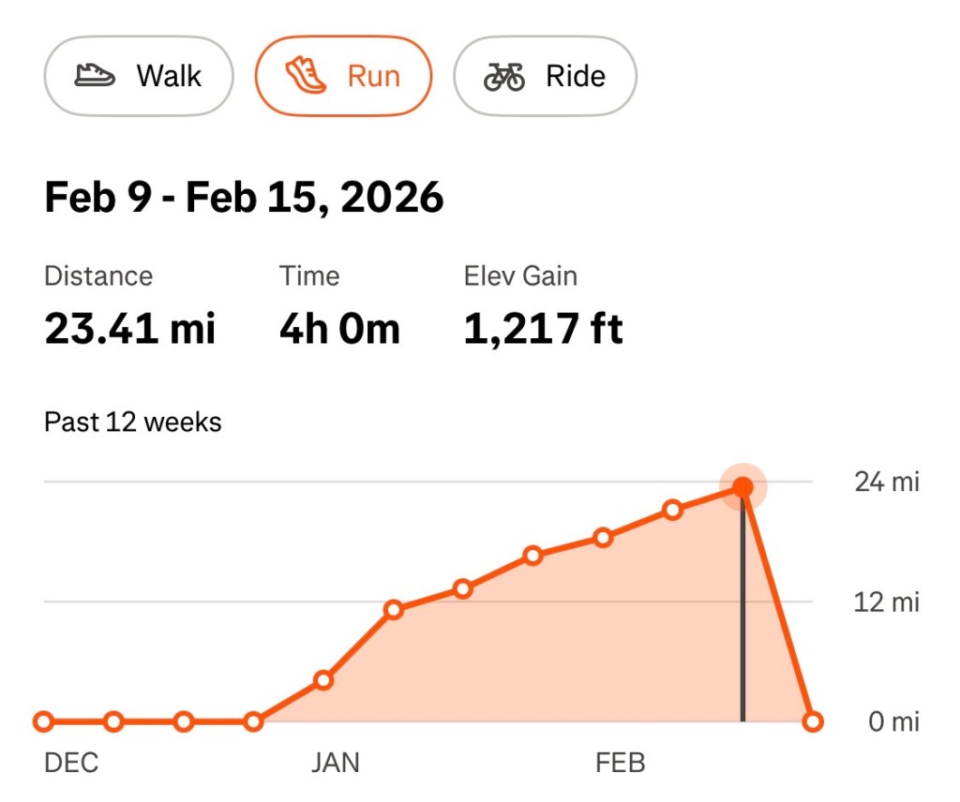Toggle the Walk activity filter
Viewport: 960px width, 802px height.
[138, 76]
